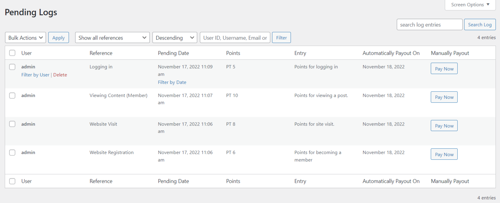Click the Pending Date column header
The width and height of the screenshot is (500, 203).
(173, 52)
